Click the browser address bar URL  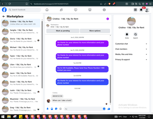pos(51,4)
